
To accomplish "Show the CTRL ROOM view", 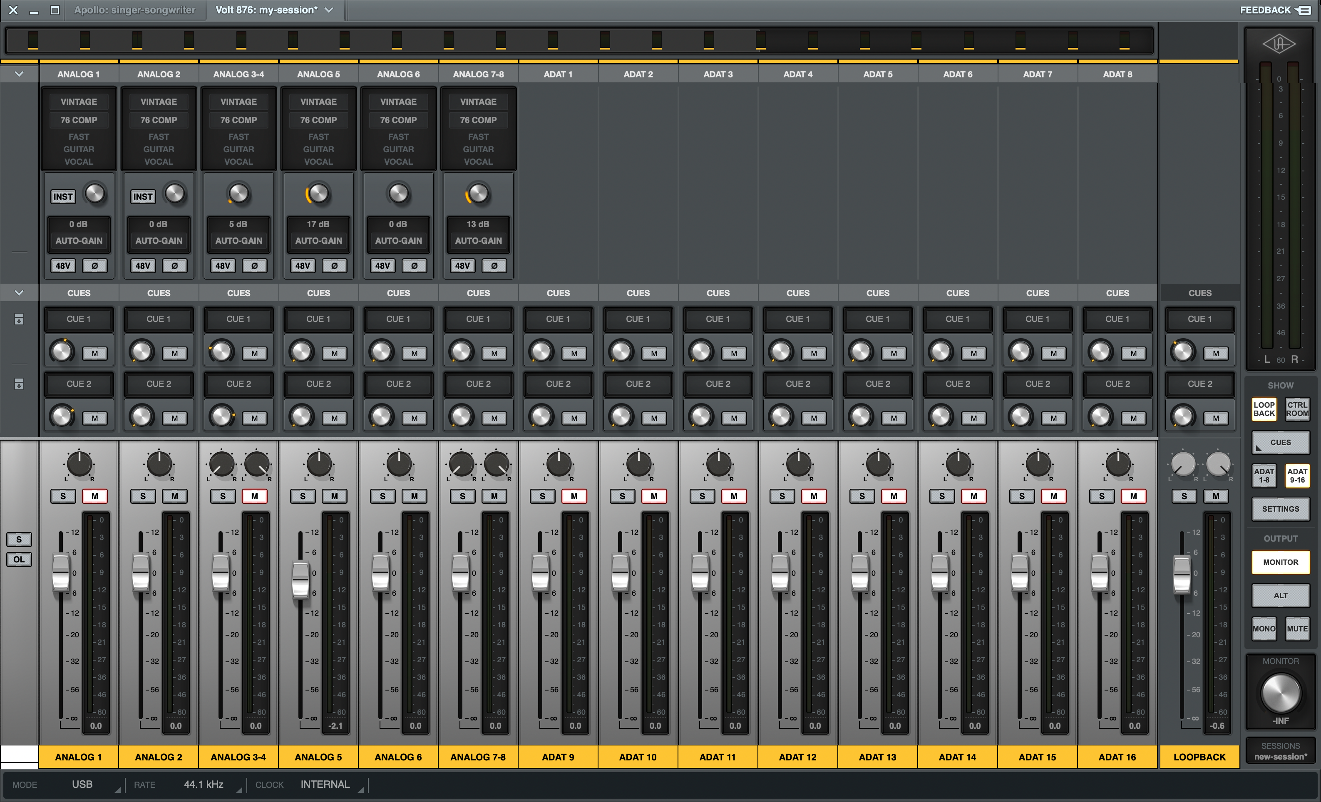I will 1297,410.
